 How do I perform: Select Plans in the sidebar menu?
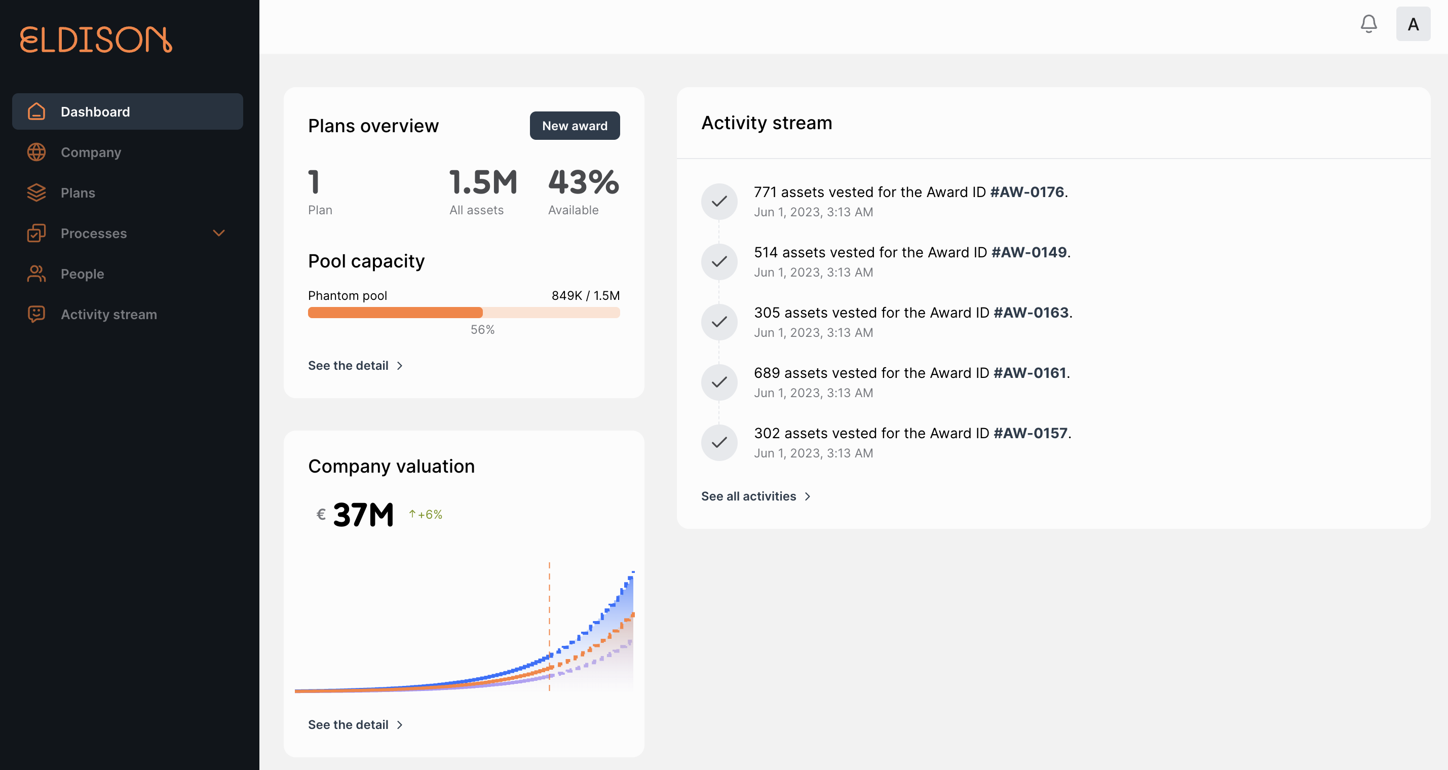[x=78, y=192]
